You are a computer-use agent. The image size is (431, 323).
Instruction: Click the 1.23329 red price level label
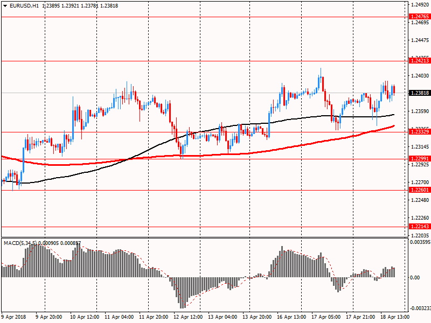pos(420,132)
